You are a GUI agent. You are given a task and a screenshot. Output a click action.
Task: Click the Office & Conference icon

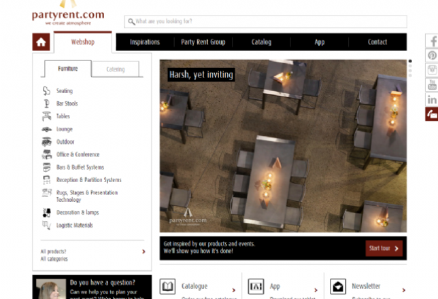[47, 154]
